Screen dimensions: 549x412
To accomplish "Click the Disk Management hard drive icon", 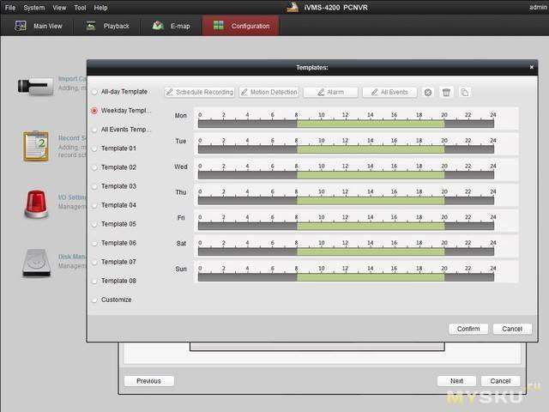I will pos(36,264).
